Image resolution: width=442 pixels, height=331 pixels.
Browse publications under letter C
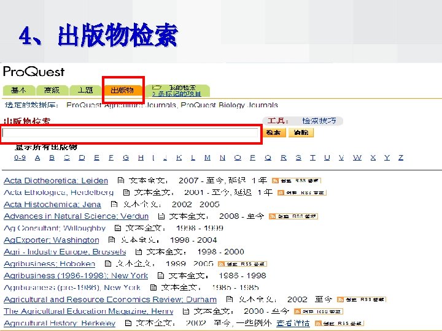[x=67, y=158]
